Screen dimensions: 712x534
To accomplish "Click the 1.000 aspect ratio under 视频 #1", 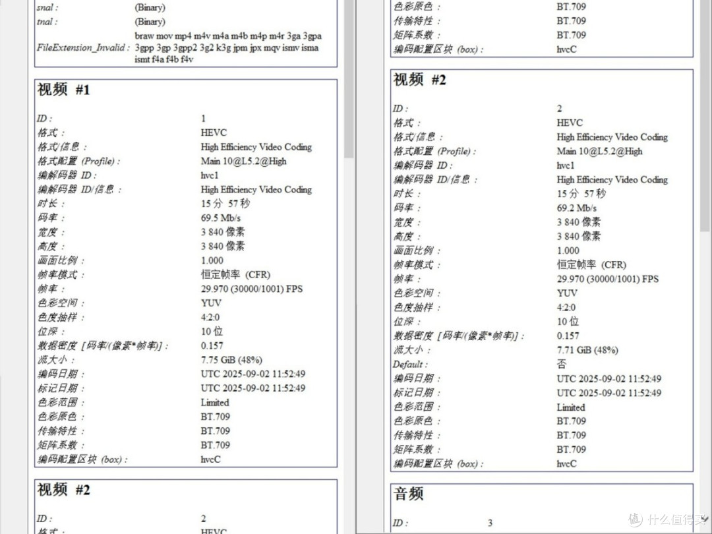I will pos(212,260).
